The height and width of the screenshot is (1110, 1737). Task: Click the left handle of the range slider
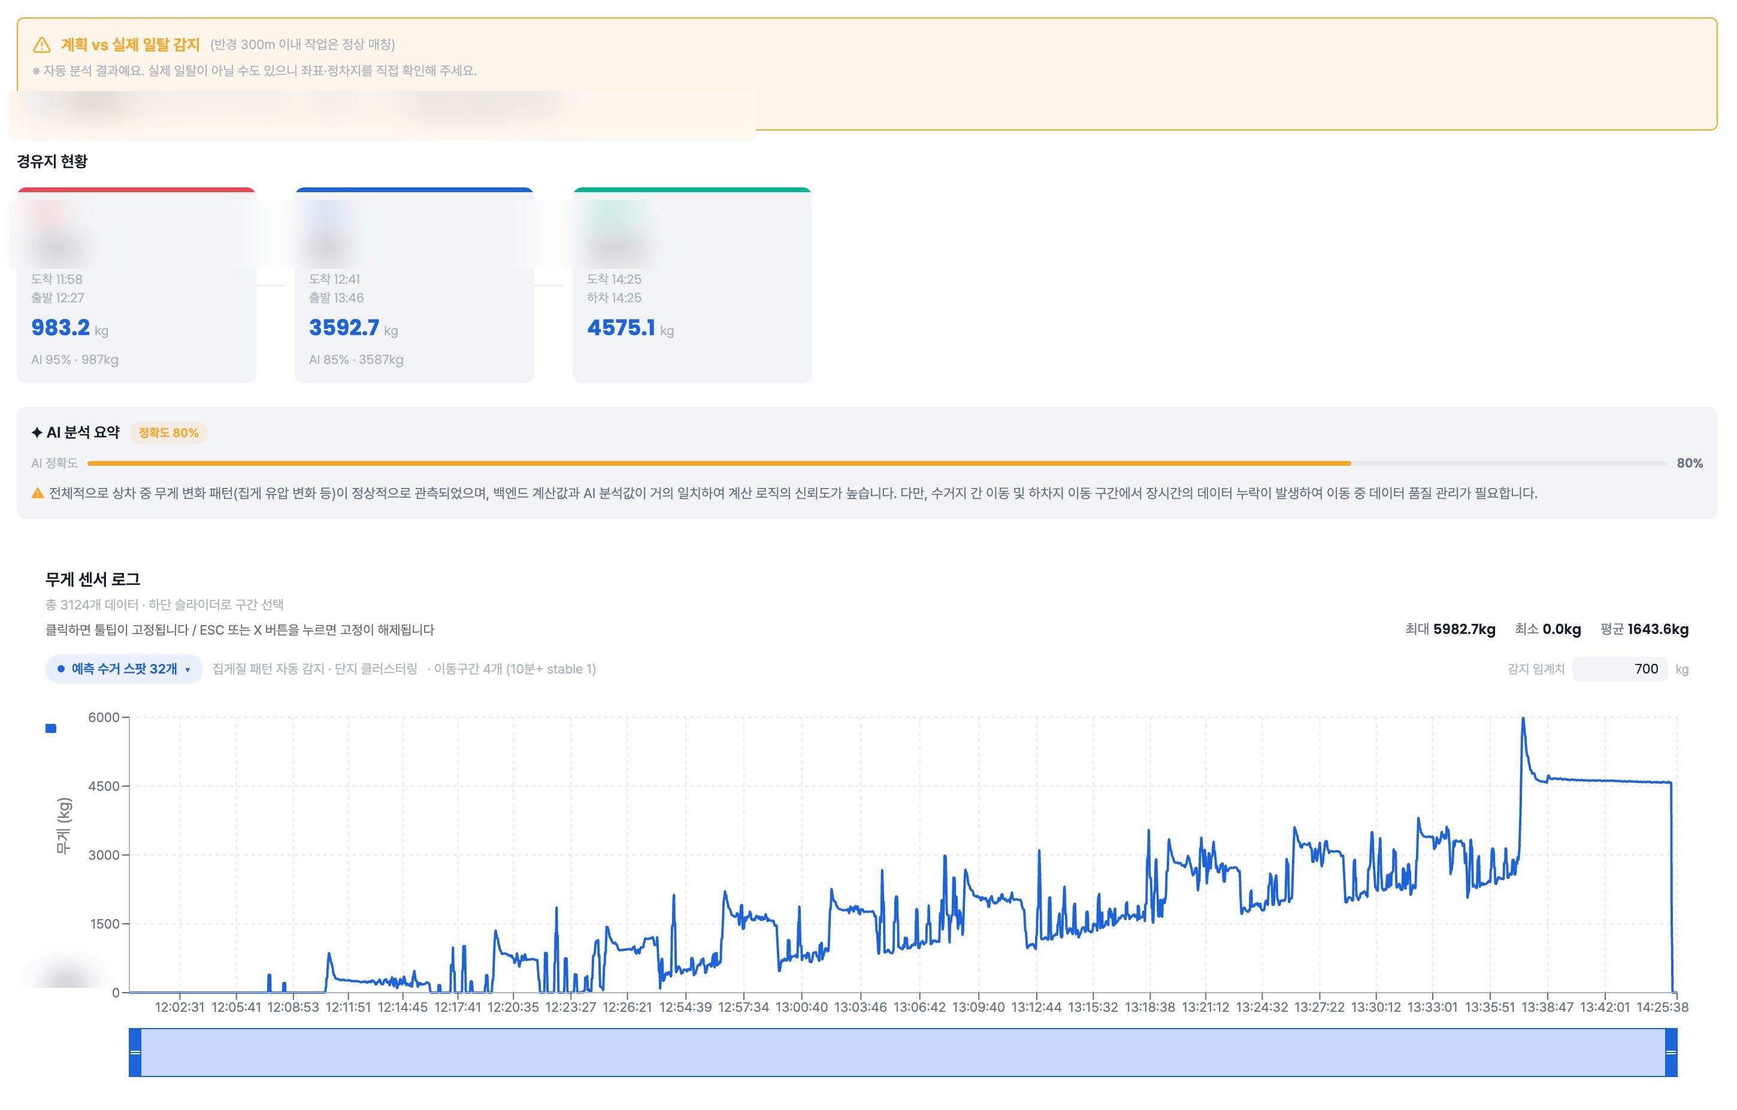tap(135, 1053)
